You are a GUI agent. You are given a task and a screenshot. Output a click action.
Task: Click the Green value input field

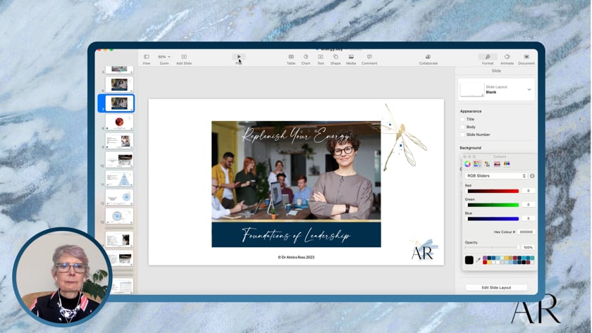[x=528, y=204]
